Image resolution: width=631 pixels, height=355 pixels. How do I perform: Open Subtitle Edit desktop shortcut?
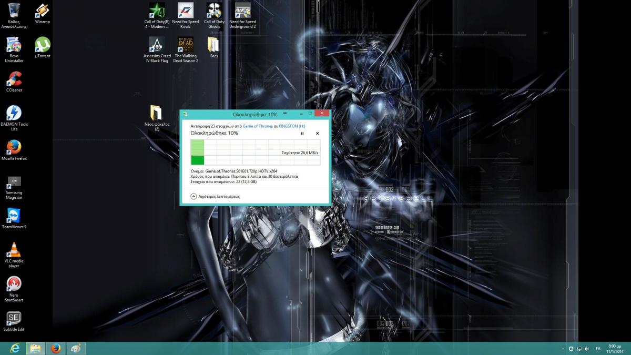tap(14, 321)
